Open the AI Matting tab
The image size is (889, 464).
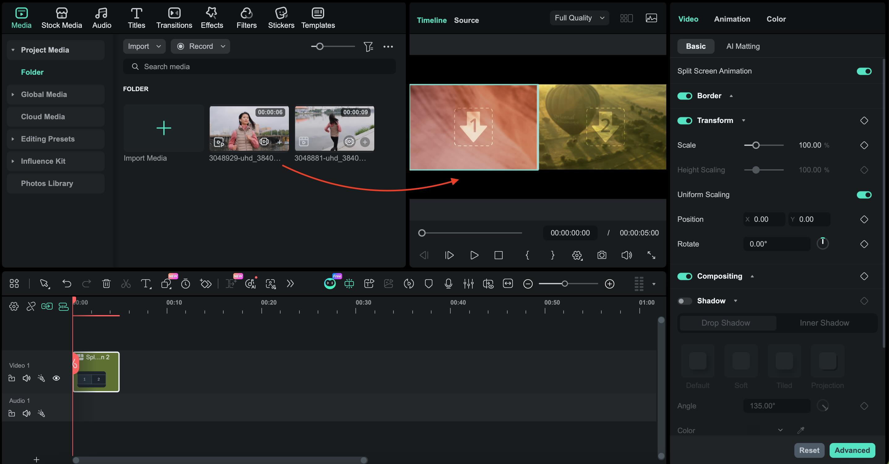[743, 46]
